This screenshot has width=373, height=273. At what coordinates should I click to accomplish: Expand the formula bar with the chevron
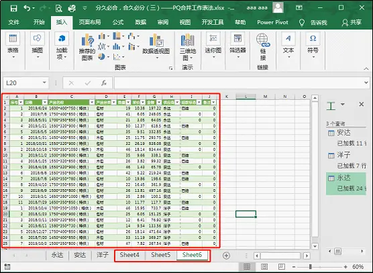tap(366, 83)
